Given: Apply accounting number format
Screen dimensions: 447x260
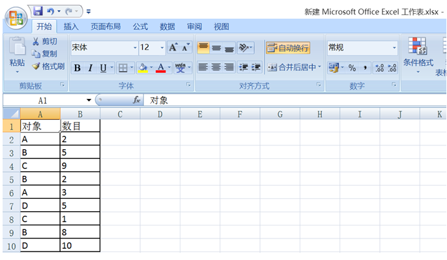Looking at the screenshot, I should click(x=334, y=68).
